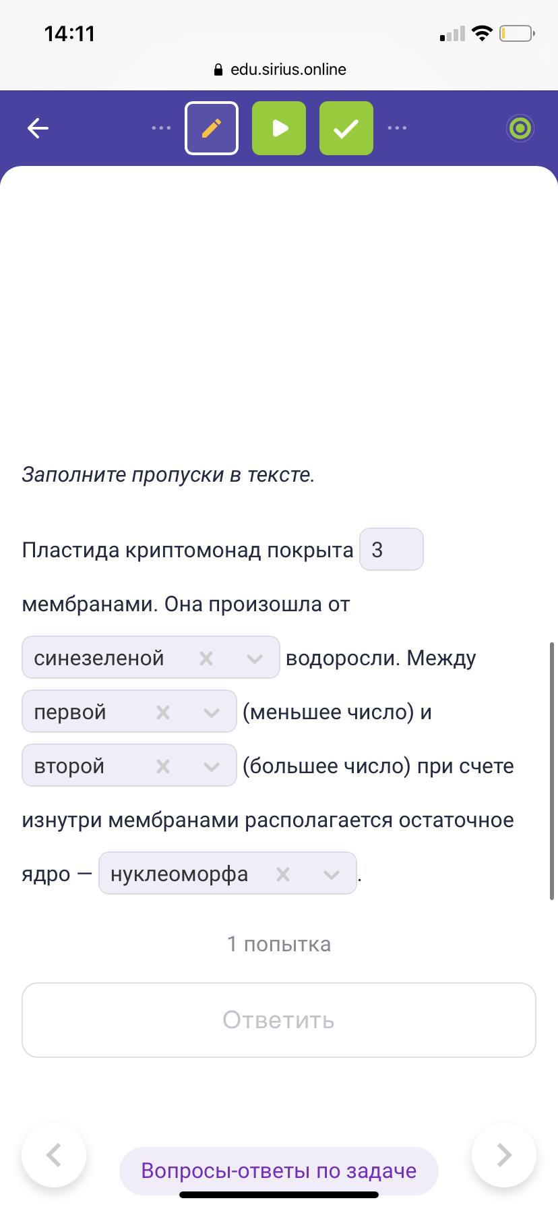Click the membrane count input field
Screen dimensions: 558x1209
tap(391, 550)
